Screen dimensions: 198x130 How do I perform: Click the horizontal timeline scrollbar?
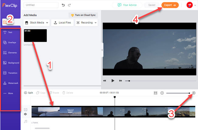click(42, 128)
